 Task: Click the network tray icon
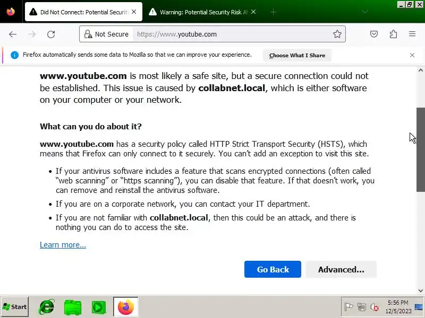(x=362, y=307)
